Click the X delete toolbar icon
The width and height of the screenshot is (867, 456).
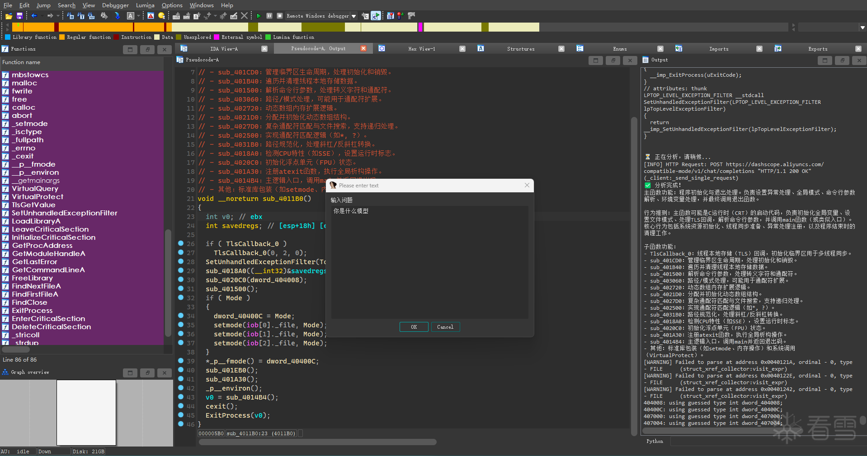(x=244, y=16)
